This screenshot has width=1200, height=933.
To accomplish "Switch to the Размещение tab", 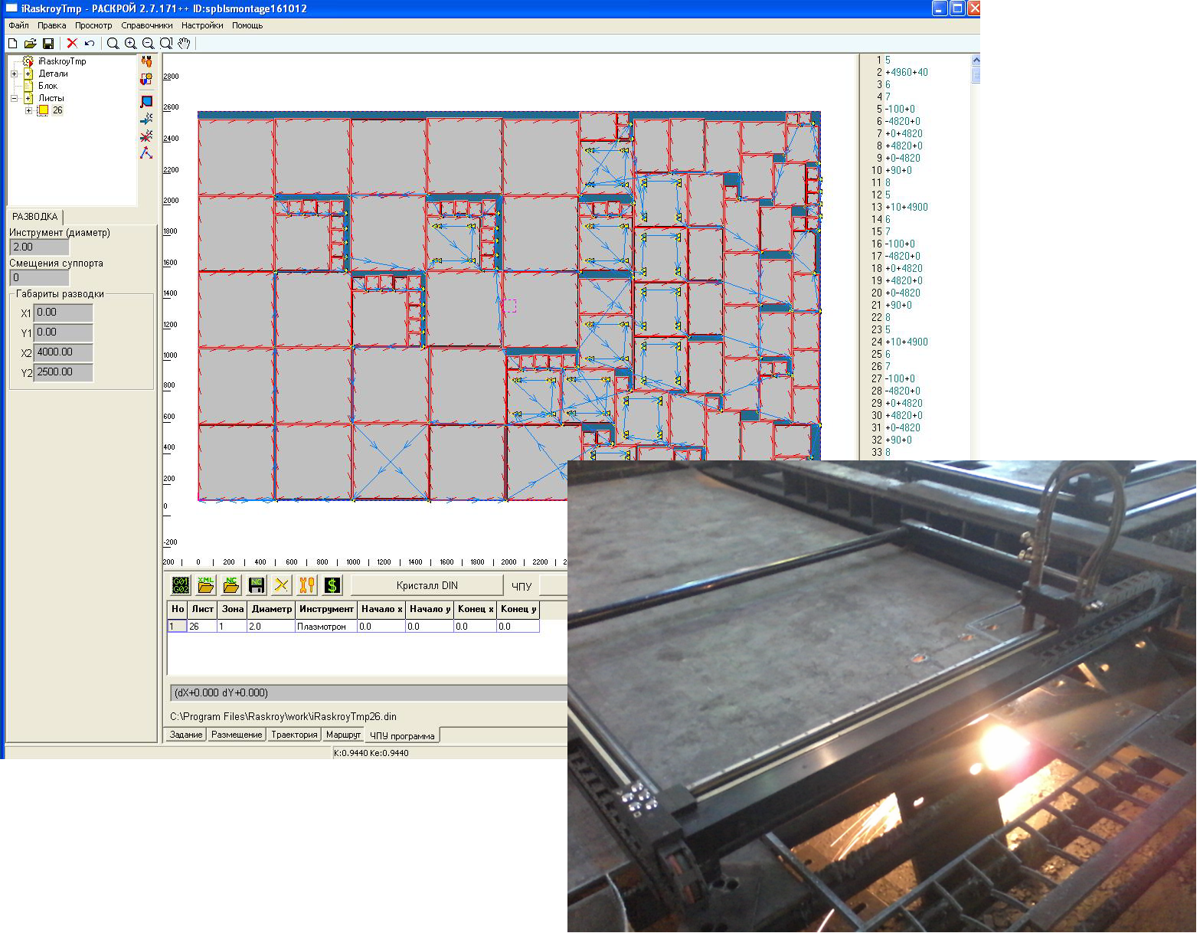I will [x=237, y=735].
